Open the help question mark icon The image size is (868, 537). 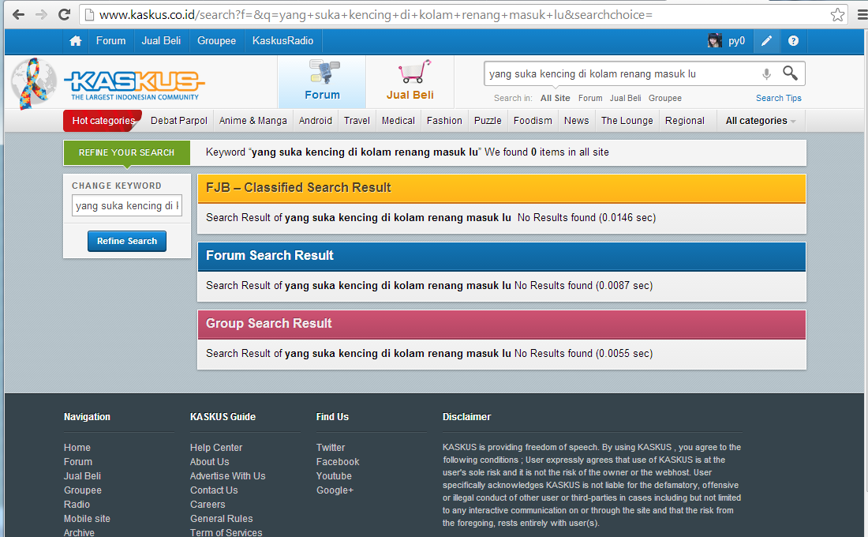point(793,41)
